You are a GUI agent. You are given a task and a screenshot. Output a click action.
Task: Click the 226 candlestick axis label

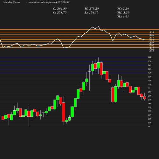click(x=149, y=111)
